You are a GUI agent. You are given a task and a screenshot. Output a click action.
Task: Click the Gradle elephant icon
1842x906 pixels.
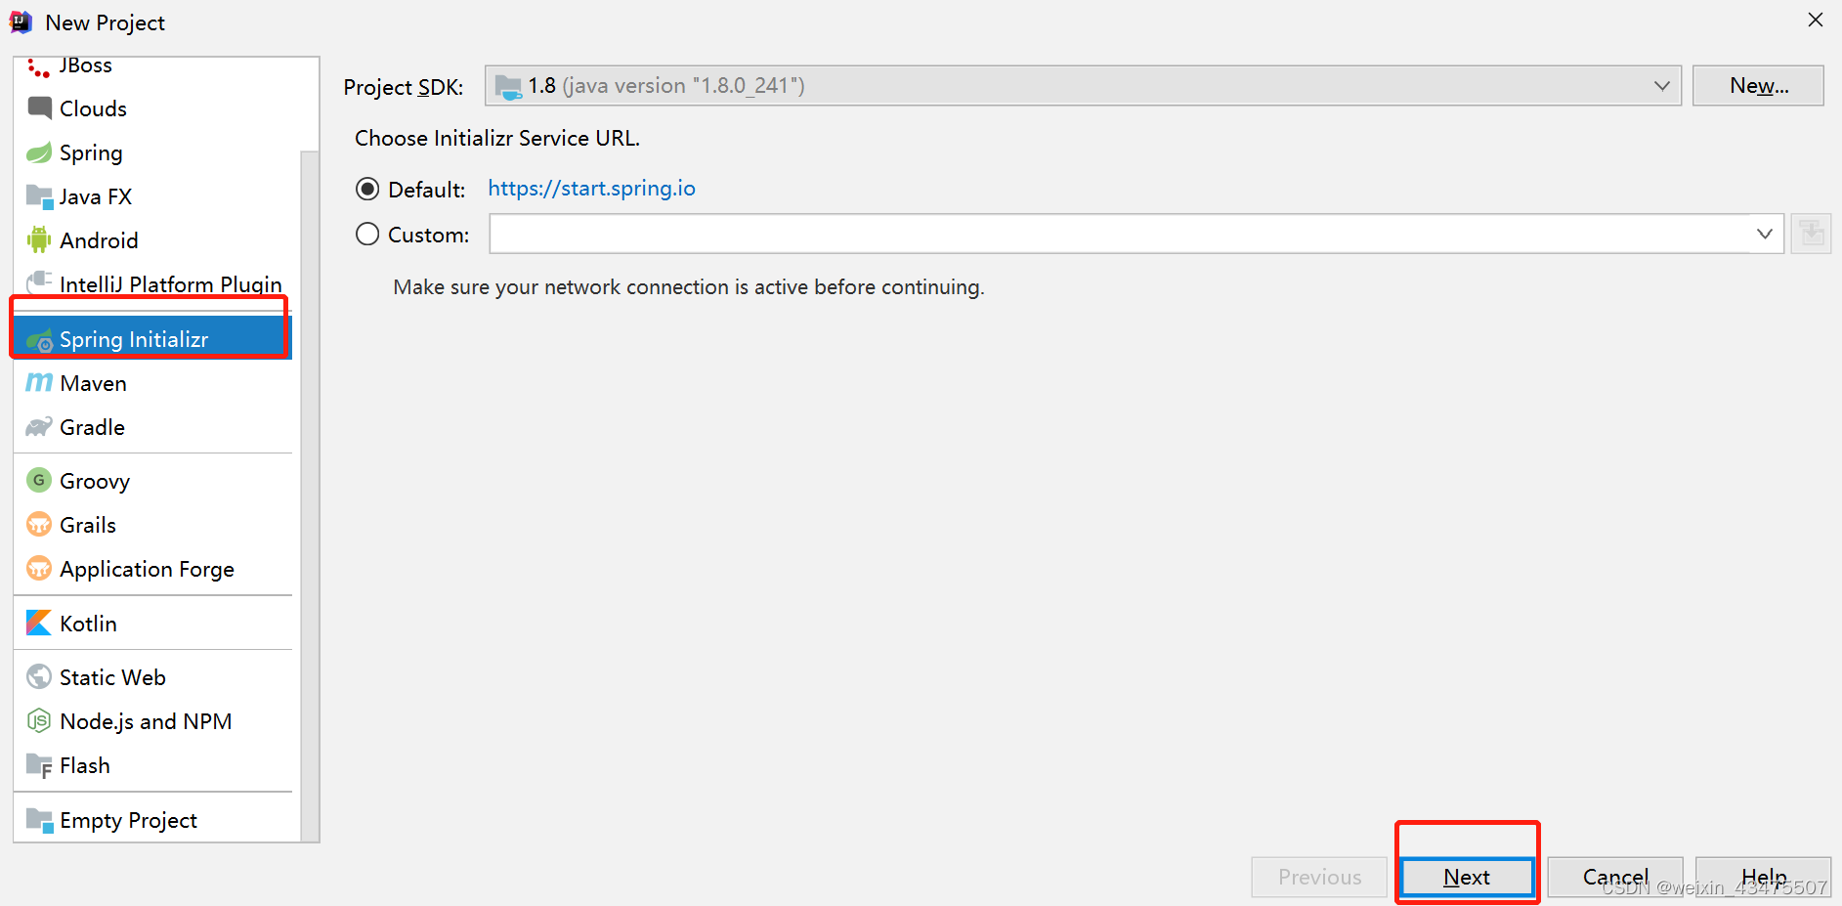click(39, 427)
